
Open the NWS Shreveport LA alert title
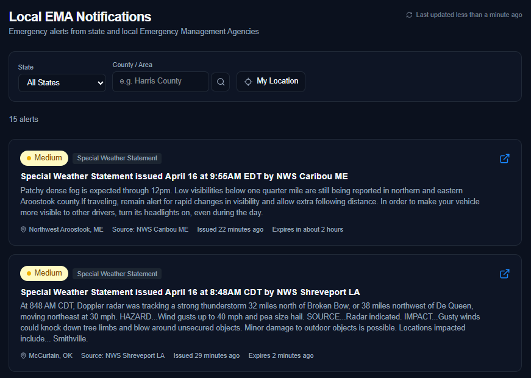coord(190,292)
